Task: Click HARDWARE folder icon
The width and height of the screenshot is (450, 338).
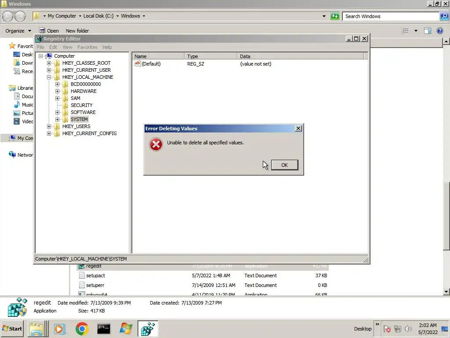Action: [65, 91]
